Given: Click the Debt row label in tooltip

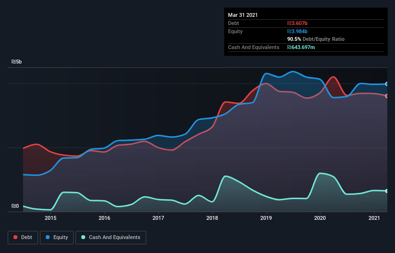Looking at the screenshot, I should click(233, 23).
